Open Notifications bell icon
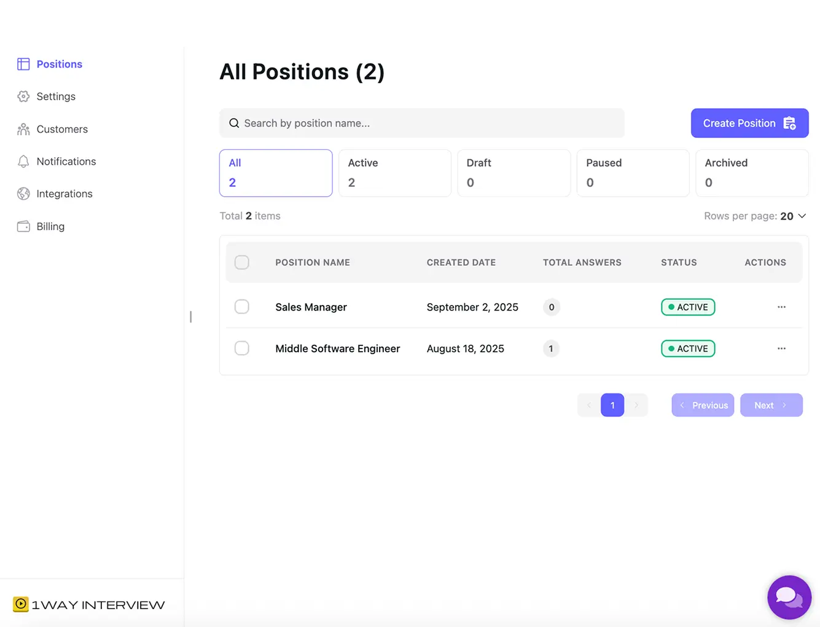 point(23,162)
